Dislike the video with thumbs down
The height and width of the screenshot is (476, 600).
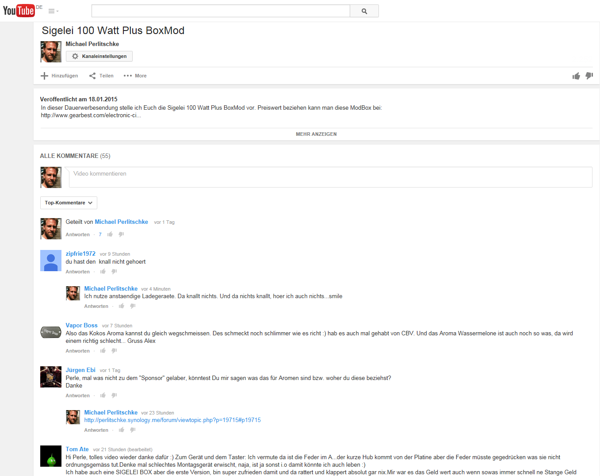coord(589,76)
